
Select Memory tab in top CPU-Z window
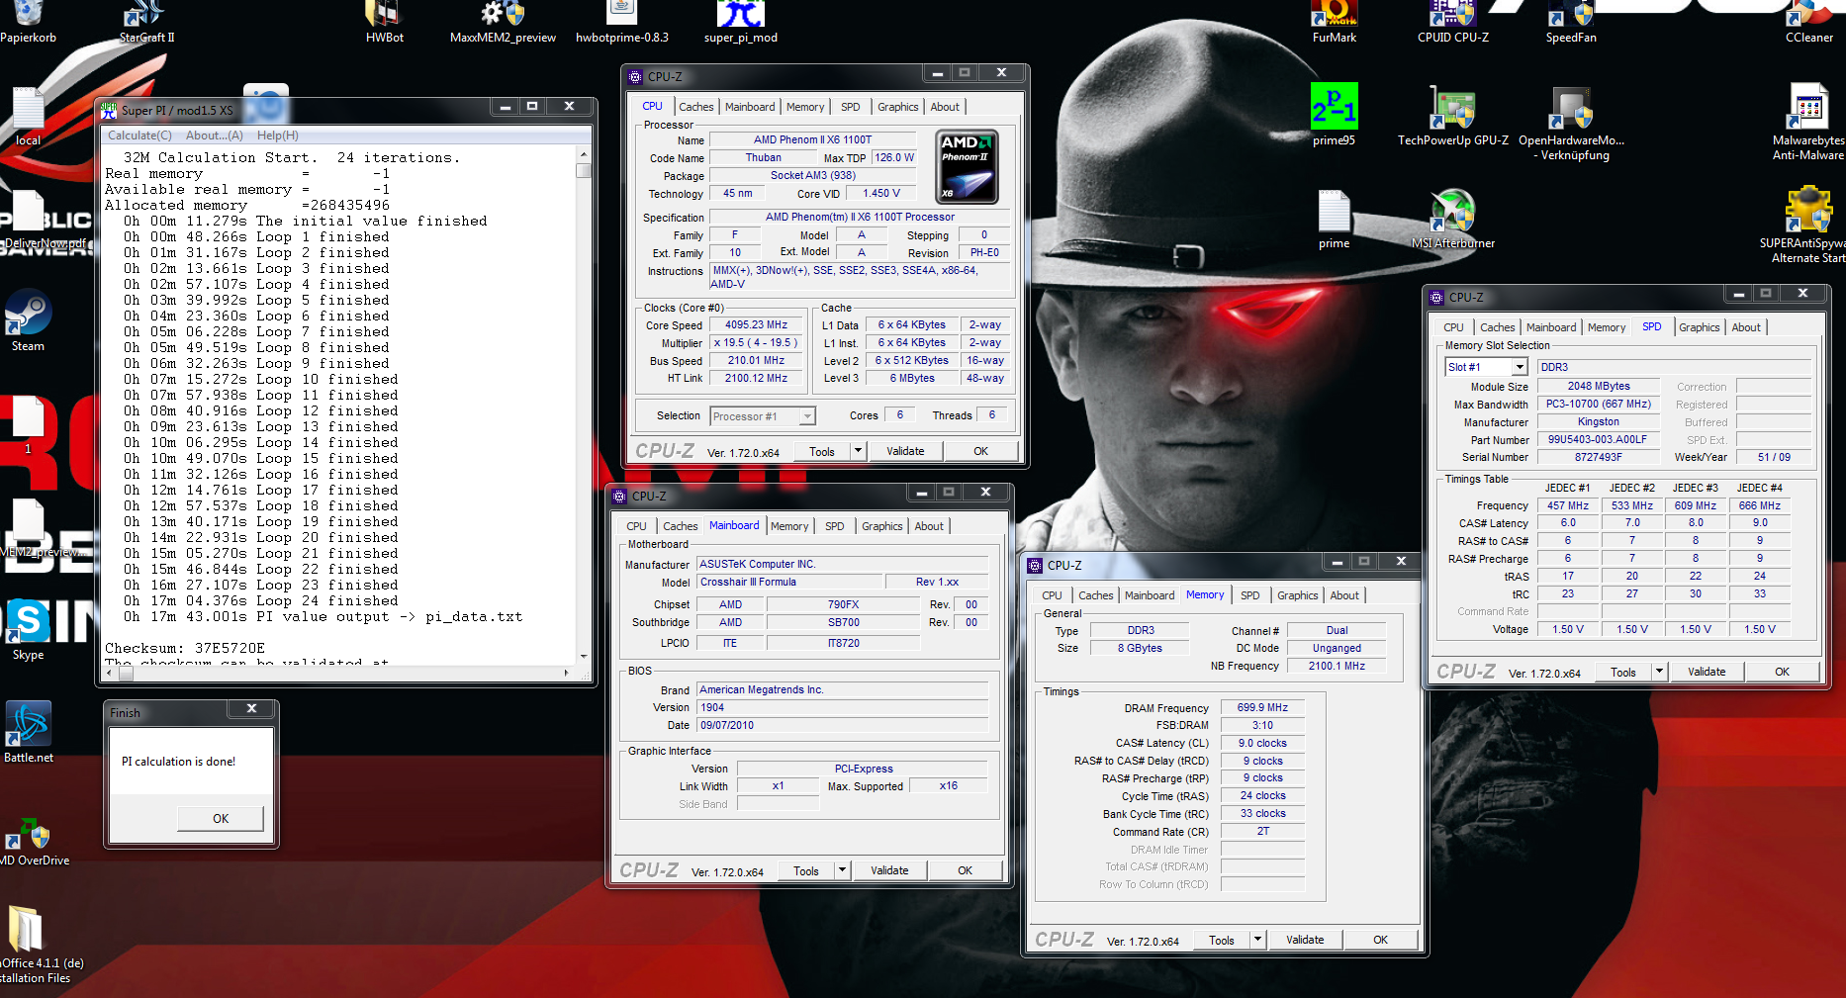pos(804,107)
